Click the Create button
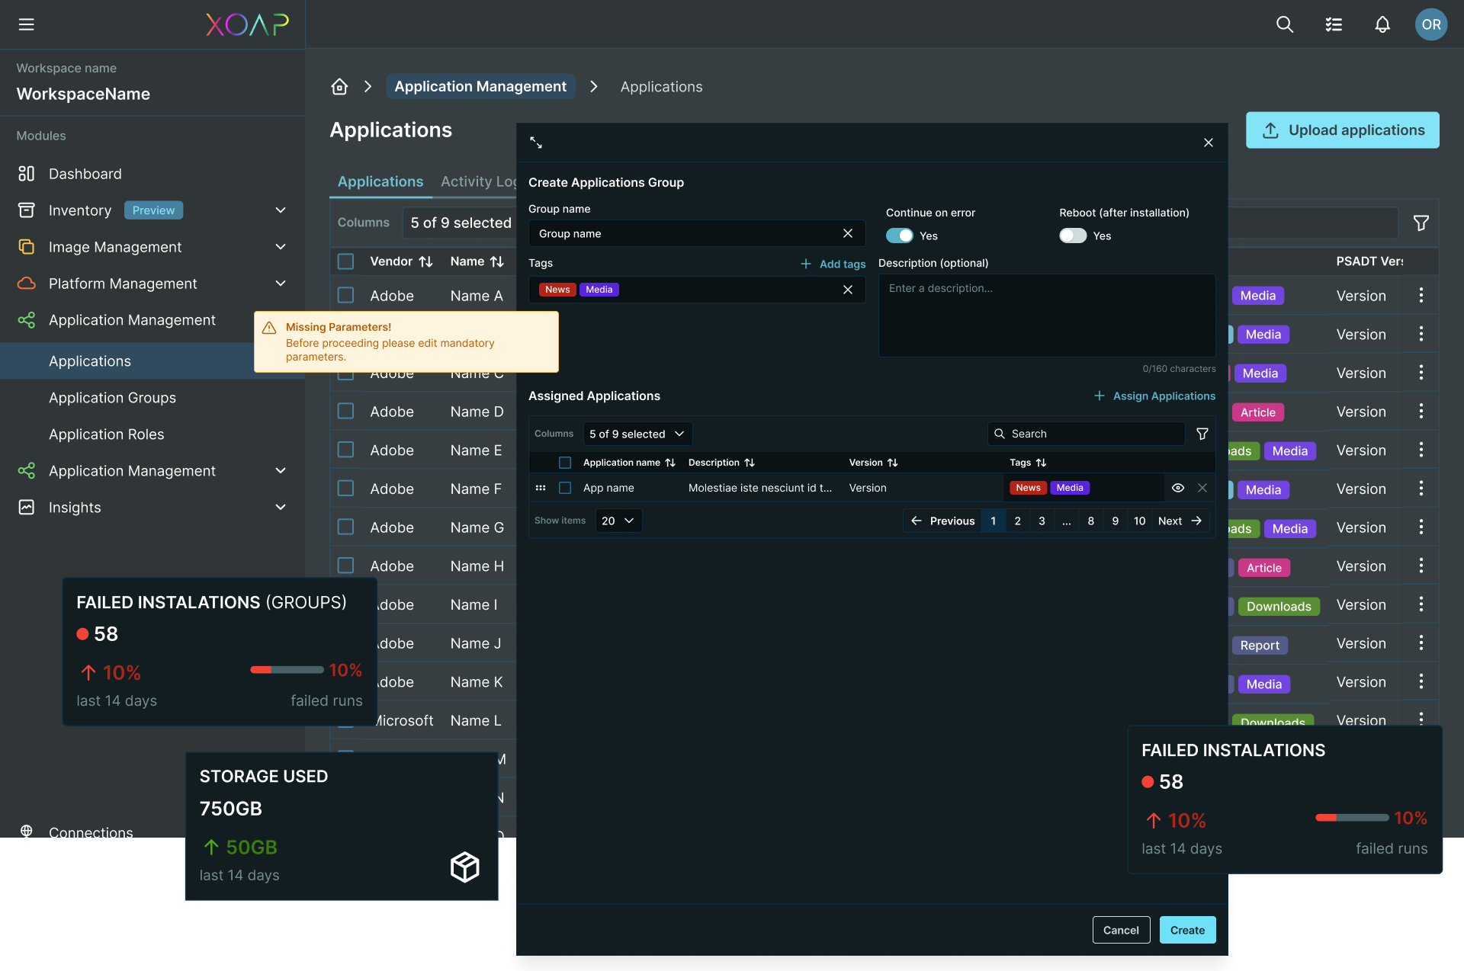This screenshot has height=971, width=1464. point(1187,930)
